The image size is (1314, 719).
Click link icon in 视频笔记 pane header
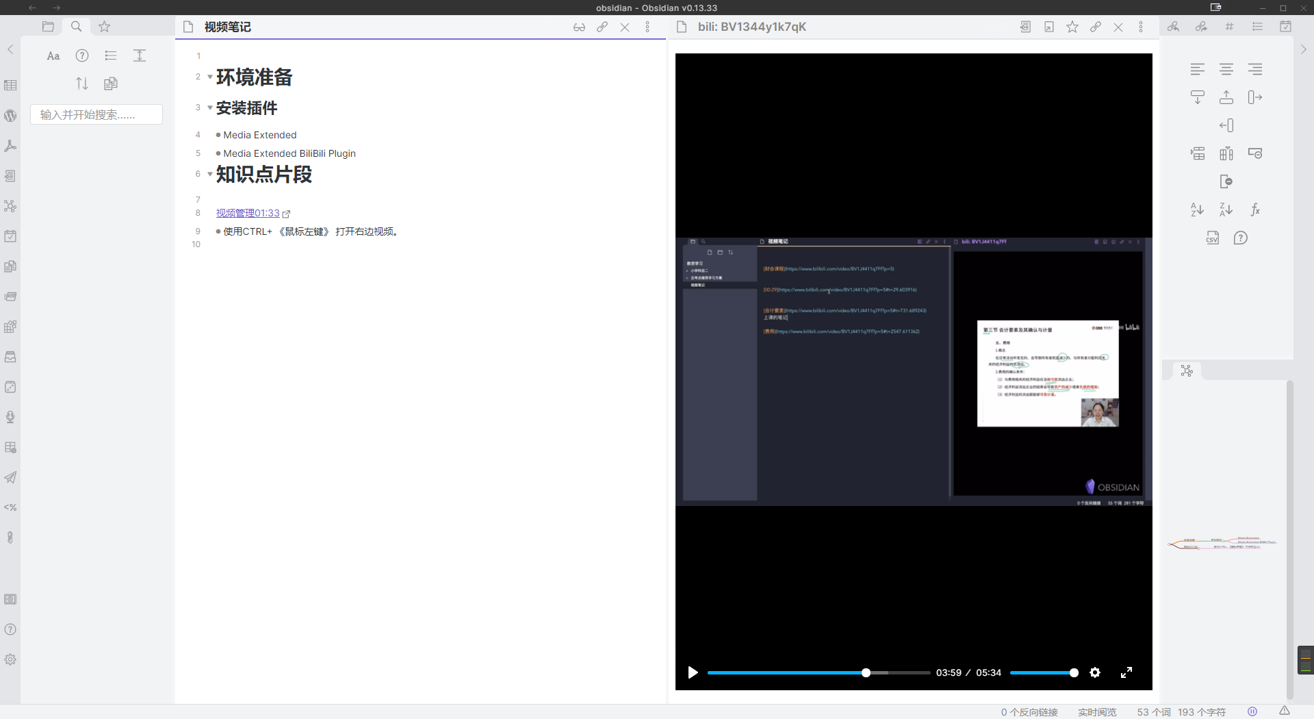602,27
